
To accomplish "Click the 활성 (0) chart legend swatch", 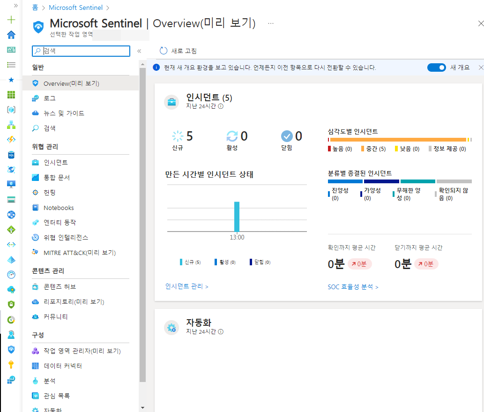I will pos(216,262).
